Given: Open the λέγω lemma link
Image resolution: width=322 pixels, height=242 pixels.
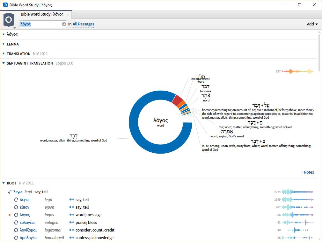Looking at the screenshot, I should click(24, 200).
